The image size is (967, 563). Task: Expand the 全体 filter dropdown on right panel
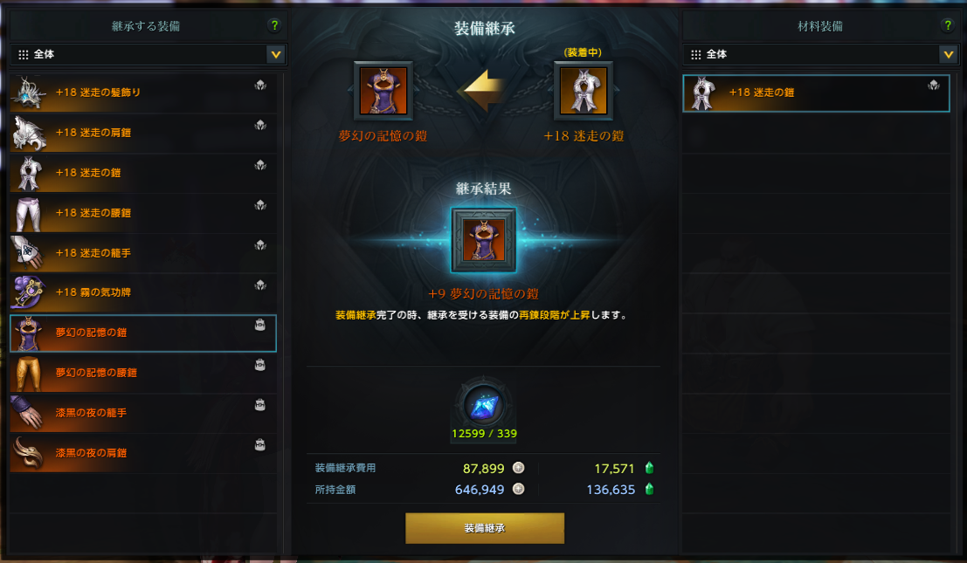(949, 54)
